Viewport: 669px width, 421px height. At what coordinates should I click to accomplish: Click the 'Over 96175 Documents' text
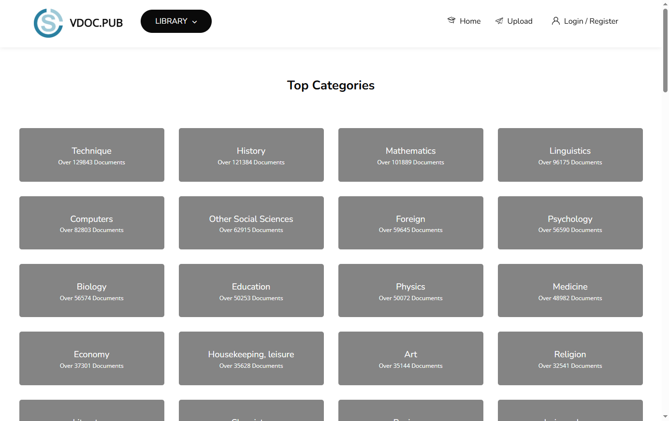570,162
